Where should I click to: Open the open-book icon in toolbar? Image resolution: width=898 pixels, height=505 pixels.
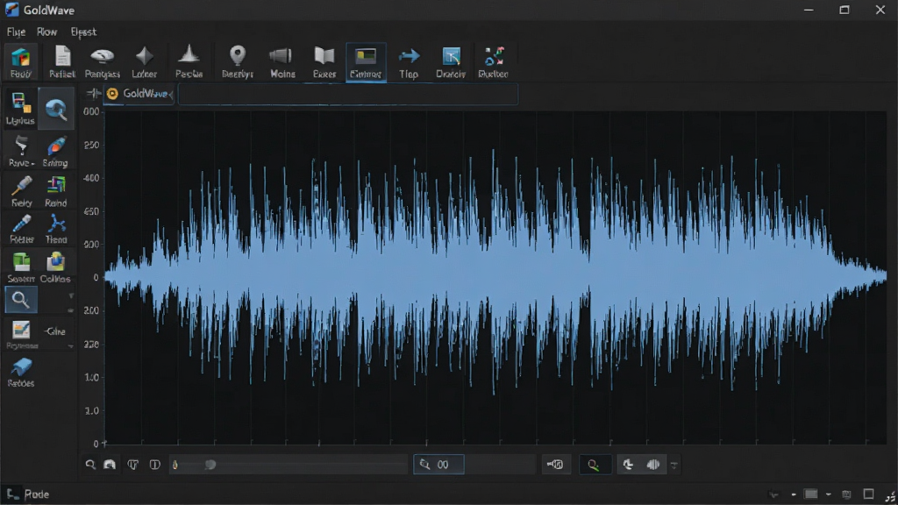[x=324, y=55]
